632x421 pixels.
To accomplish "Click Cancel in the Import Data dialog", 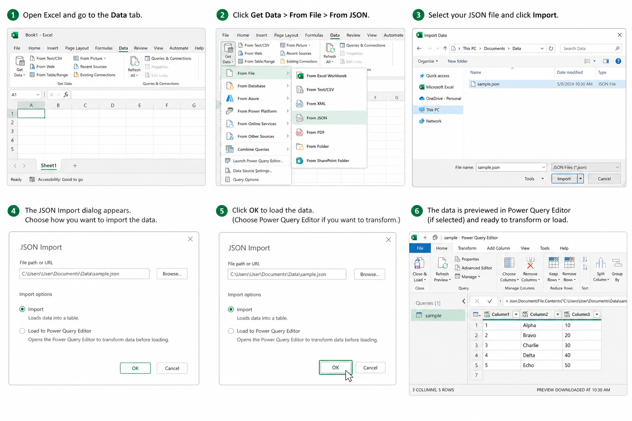I will point(604,179).
